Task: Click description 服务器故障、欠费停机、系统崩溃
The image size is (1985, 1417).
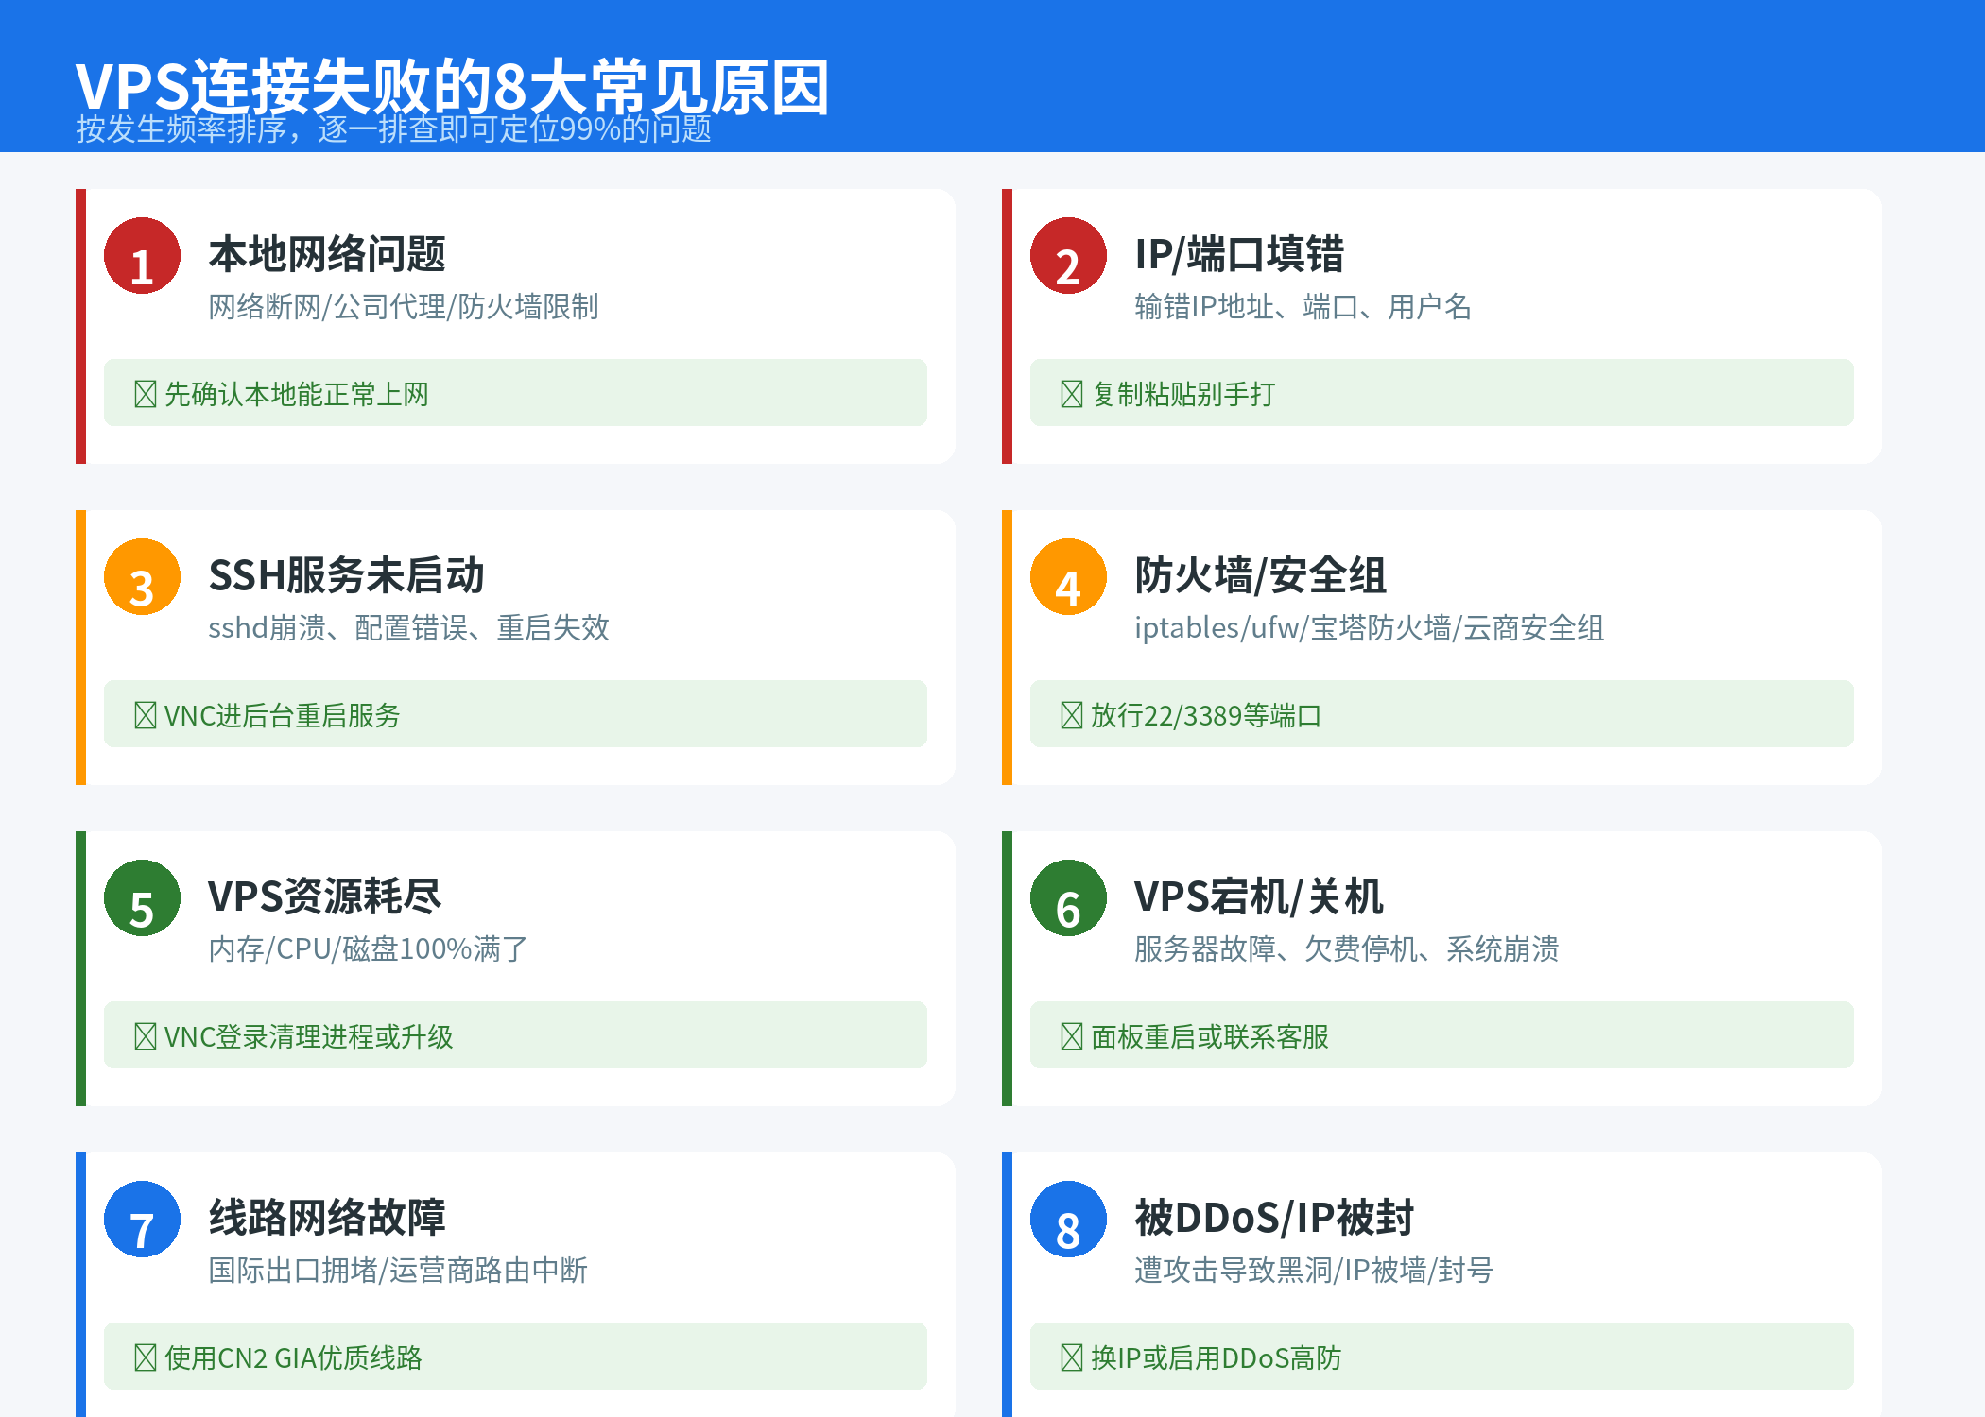Action: tap(1347, 949)
